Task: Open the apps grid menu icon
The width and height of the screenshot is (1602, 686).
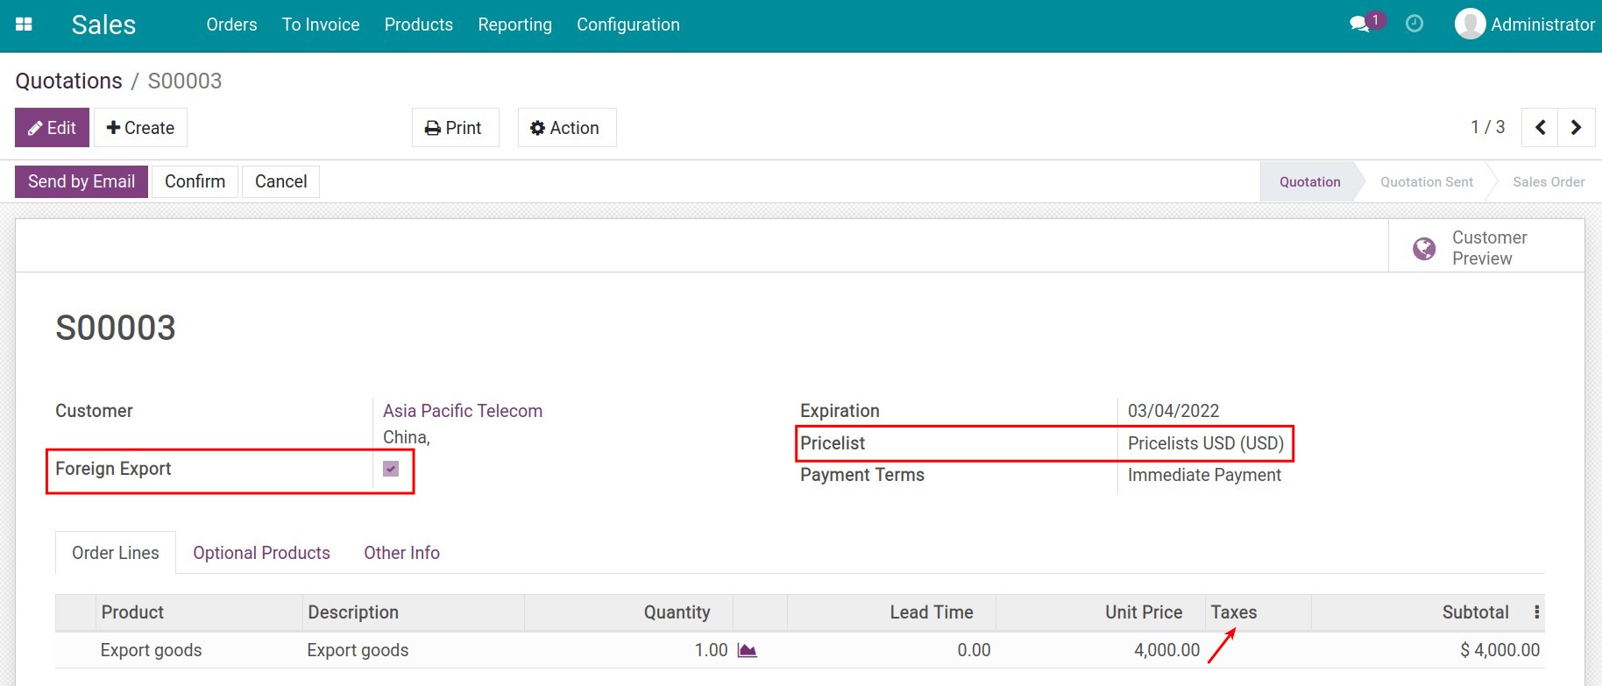Action: [x=25, y=25]
